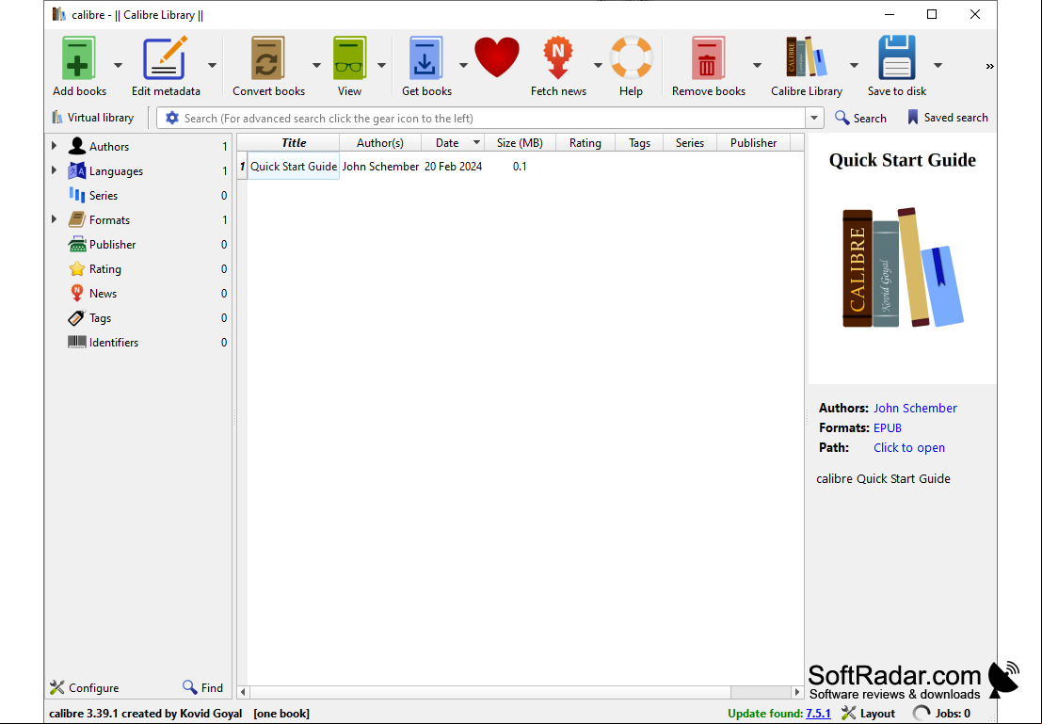This screenshot has height=724, width=1042.
Task: Expand the Formats category
Action: (x=54, y=219)
